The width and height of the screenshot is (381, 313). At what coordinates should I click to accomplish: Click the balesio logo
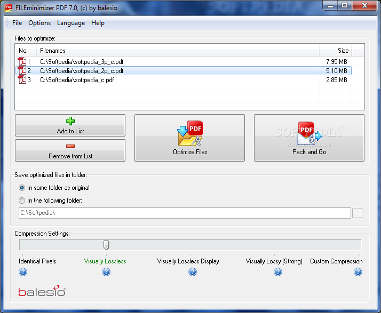click(42, 291)
